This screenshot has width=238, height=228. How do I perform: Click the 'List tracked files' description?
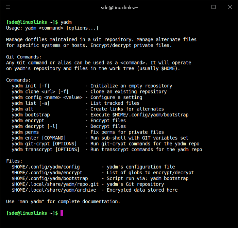tap(115, 103)
